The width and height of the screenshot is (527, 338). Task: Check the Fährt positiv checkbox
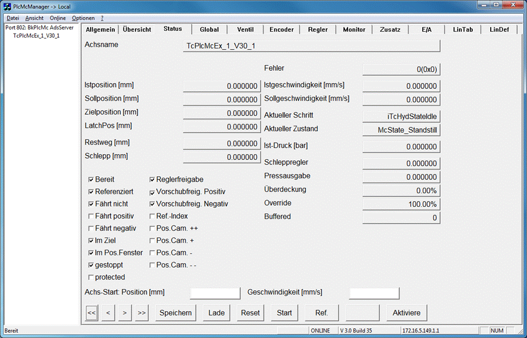[x=91, y=216]
